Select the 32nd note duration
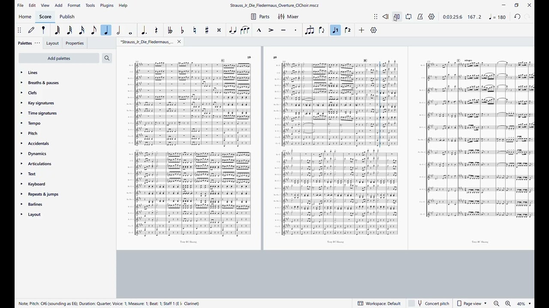This screenshot has height=308, width=549. coord(69,30)
